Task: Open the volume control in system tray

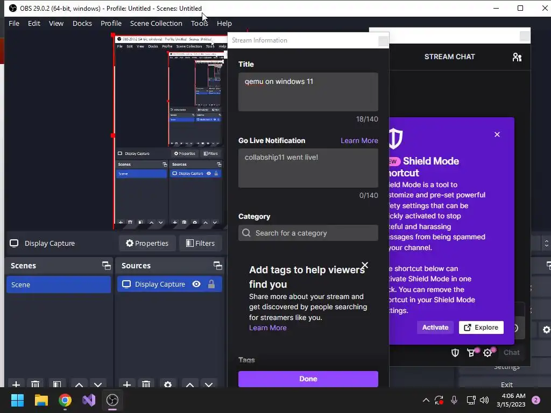Action: [x=484, y=400]
